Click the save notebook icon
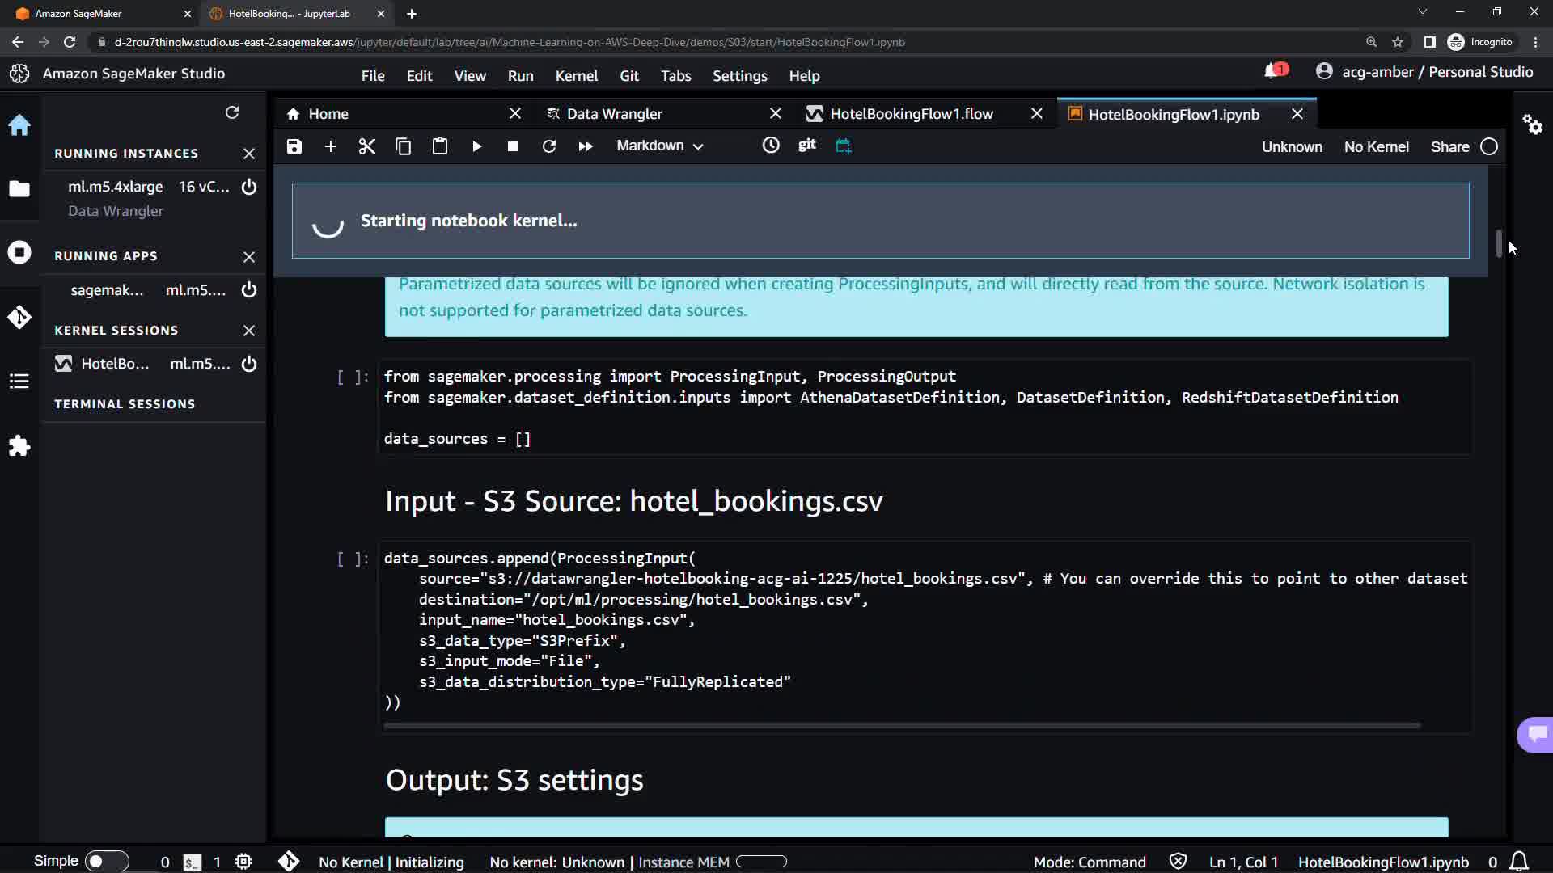Viewport: 1553px width, 873px height. 294,146
